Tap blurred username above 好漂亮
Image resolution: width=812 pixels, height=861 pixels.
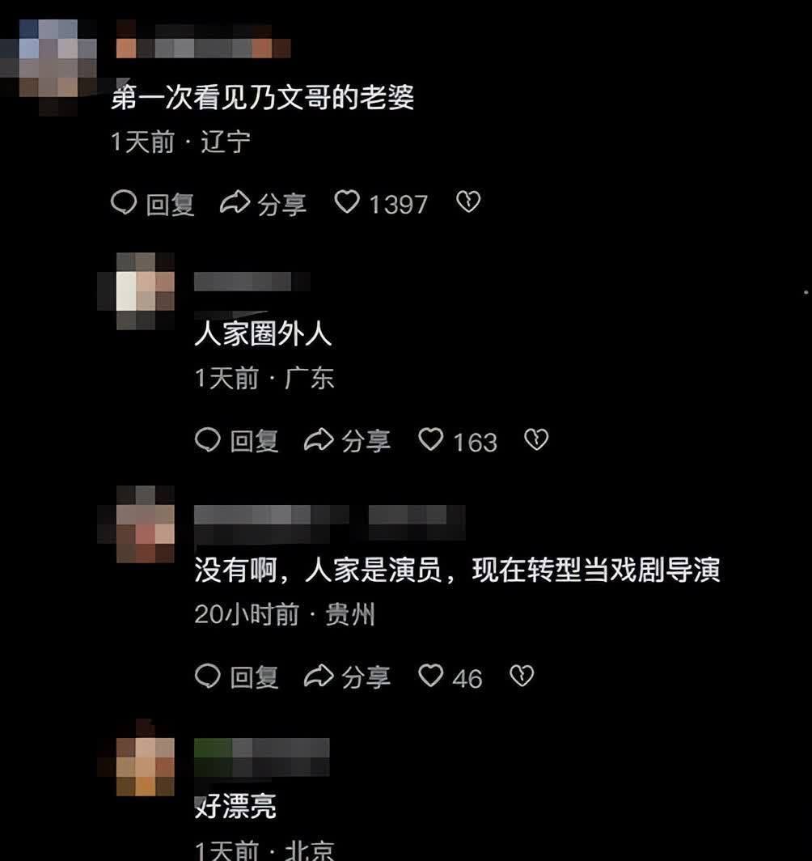(x=262, y=757)
